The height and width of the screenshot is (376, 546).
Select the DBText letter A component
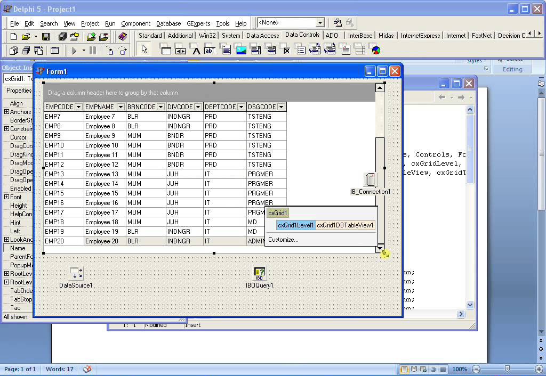(195, 50)
